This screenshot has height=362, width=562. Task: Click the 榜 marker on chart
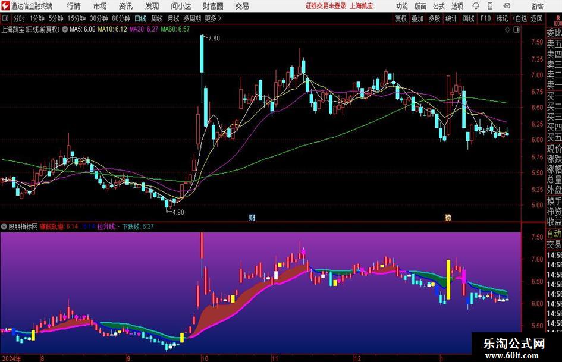[448, 218]
